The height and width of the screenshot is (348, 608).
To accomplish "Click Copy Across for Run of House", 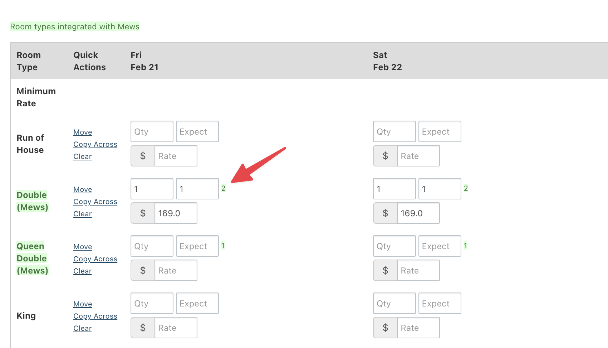I will coord(95,144).
